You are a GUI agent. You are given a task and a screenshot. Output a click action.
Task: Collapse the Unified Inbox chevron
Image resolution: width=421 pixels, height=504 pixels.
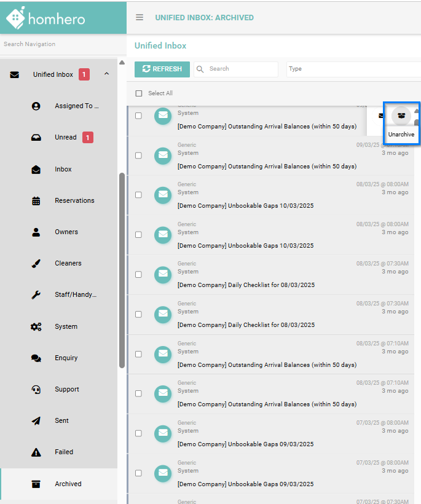tap(106, 74)
